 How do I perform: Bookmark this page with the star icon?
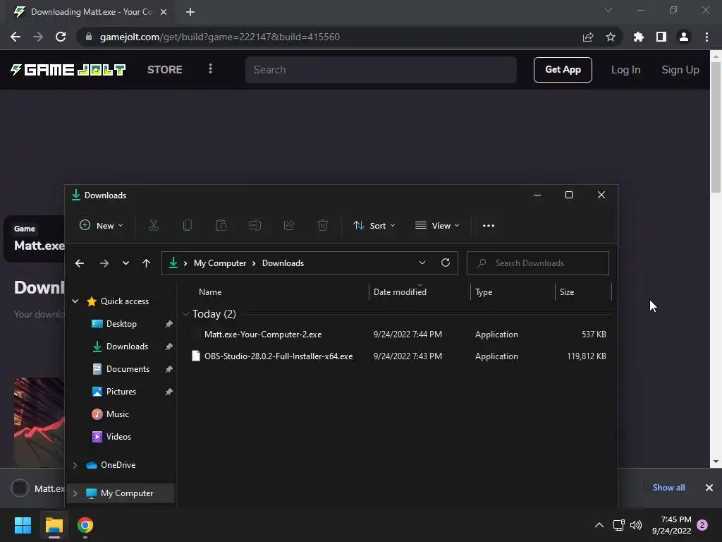(x=611, y=37)
